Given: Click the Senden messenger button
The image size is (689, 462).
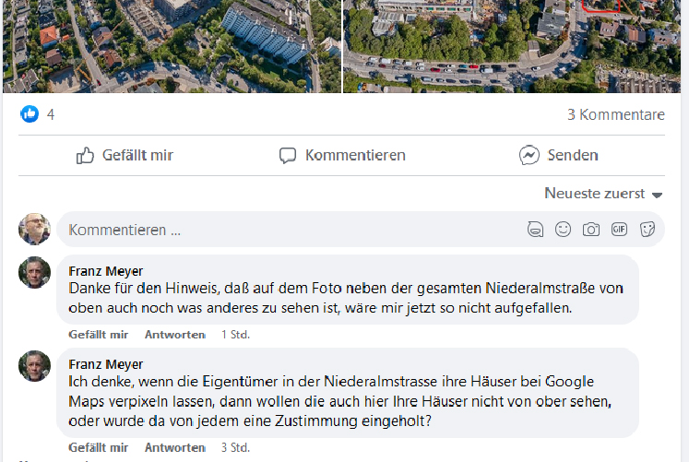Looking at the screenshot, I should click(x=559, y=155).
